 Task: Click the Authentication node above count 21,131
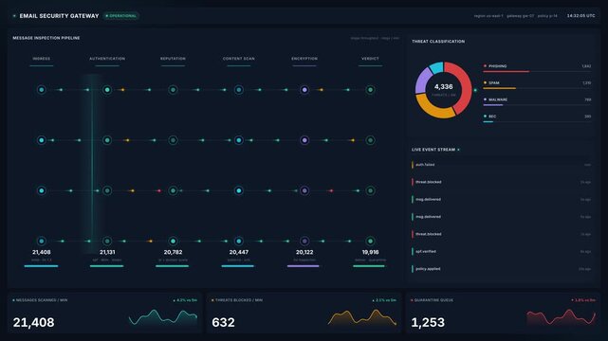pos(107,241)
